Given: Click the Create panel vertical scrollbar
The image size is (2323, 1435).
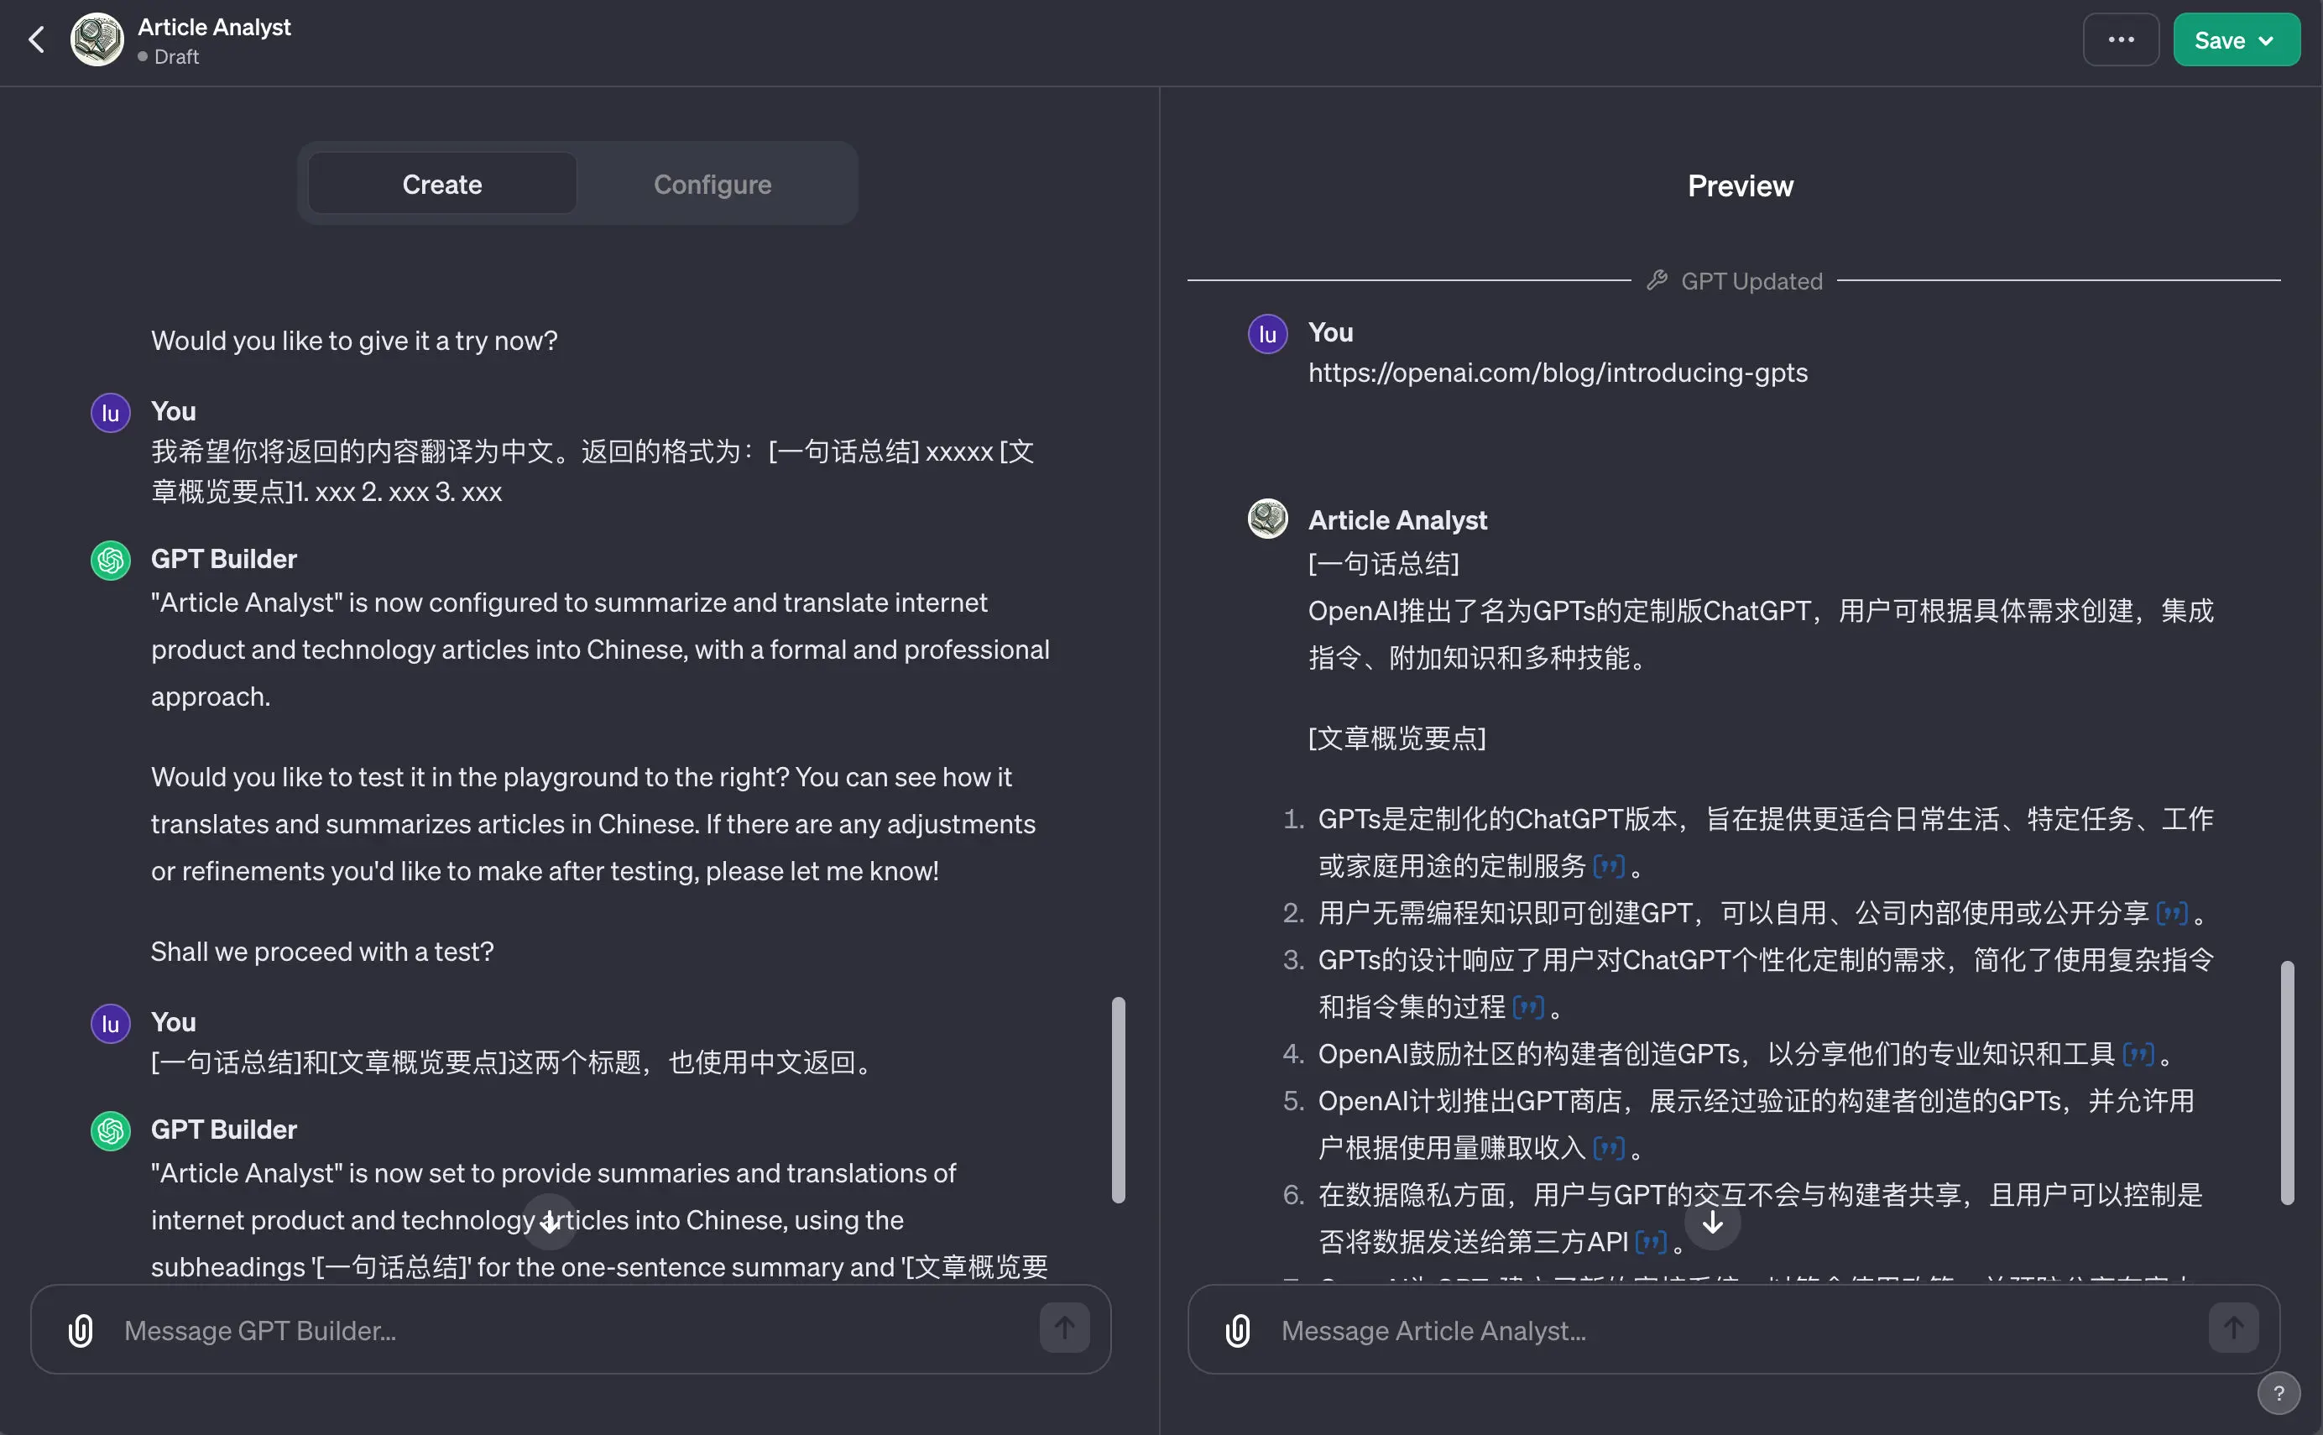Looking at the screenshot, I should [1118, 1101].
